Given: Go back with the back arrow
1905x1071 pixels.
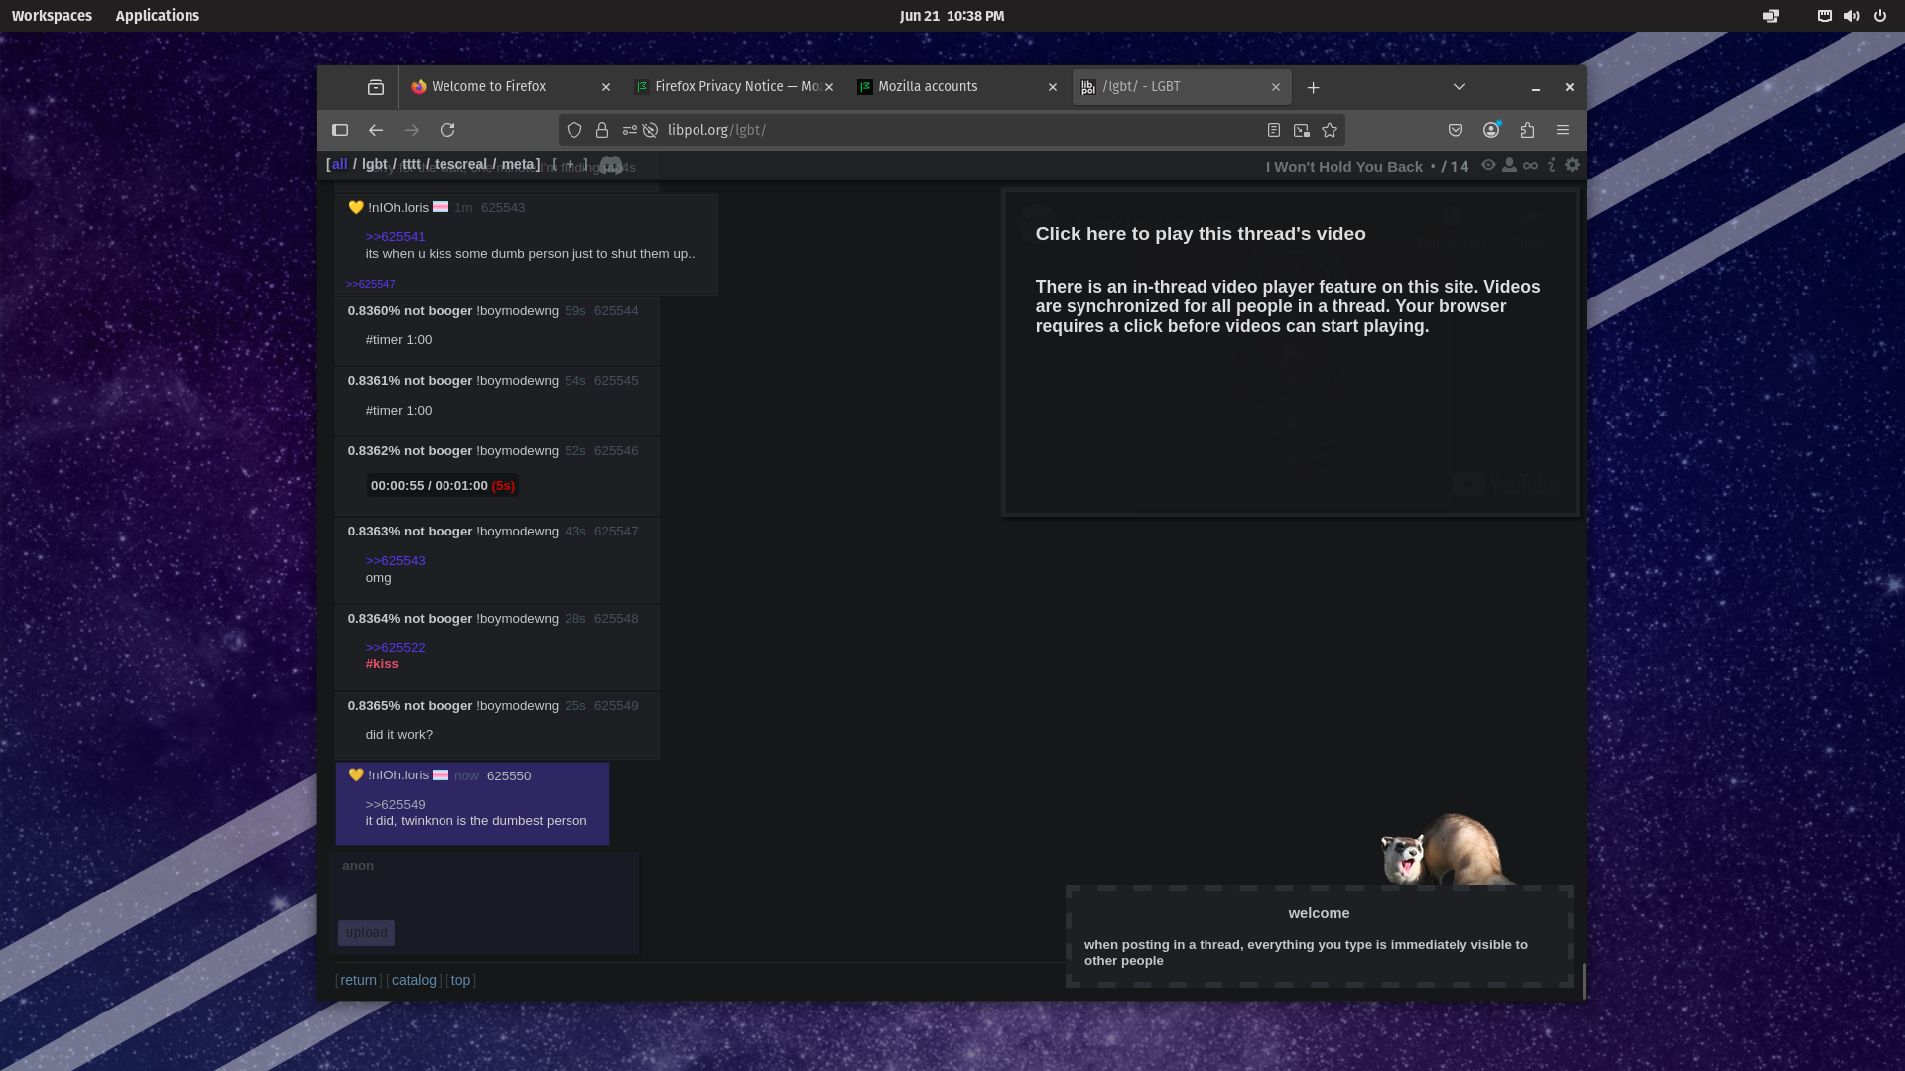Looking at the screenshot, I should 376,130.
